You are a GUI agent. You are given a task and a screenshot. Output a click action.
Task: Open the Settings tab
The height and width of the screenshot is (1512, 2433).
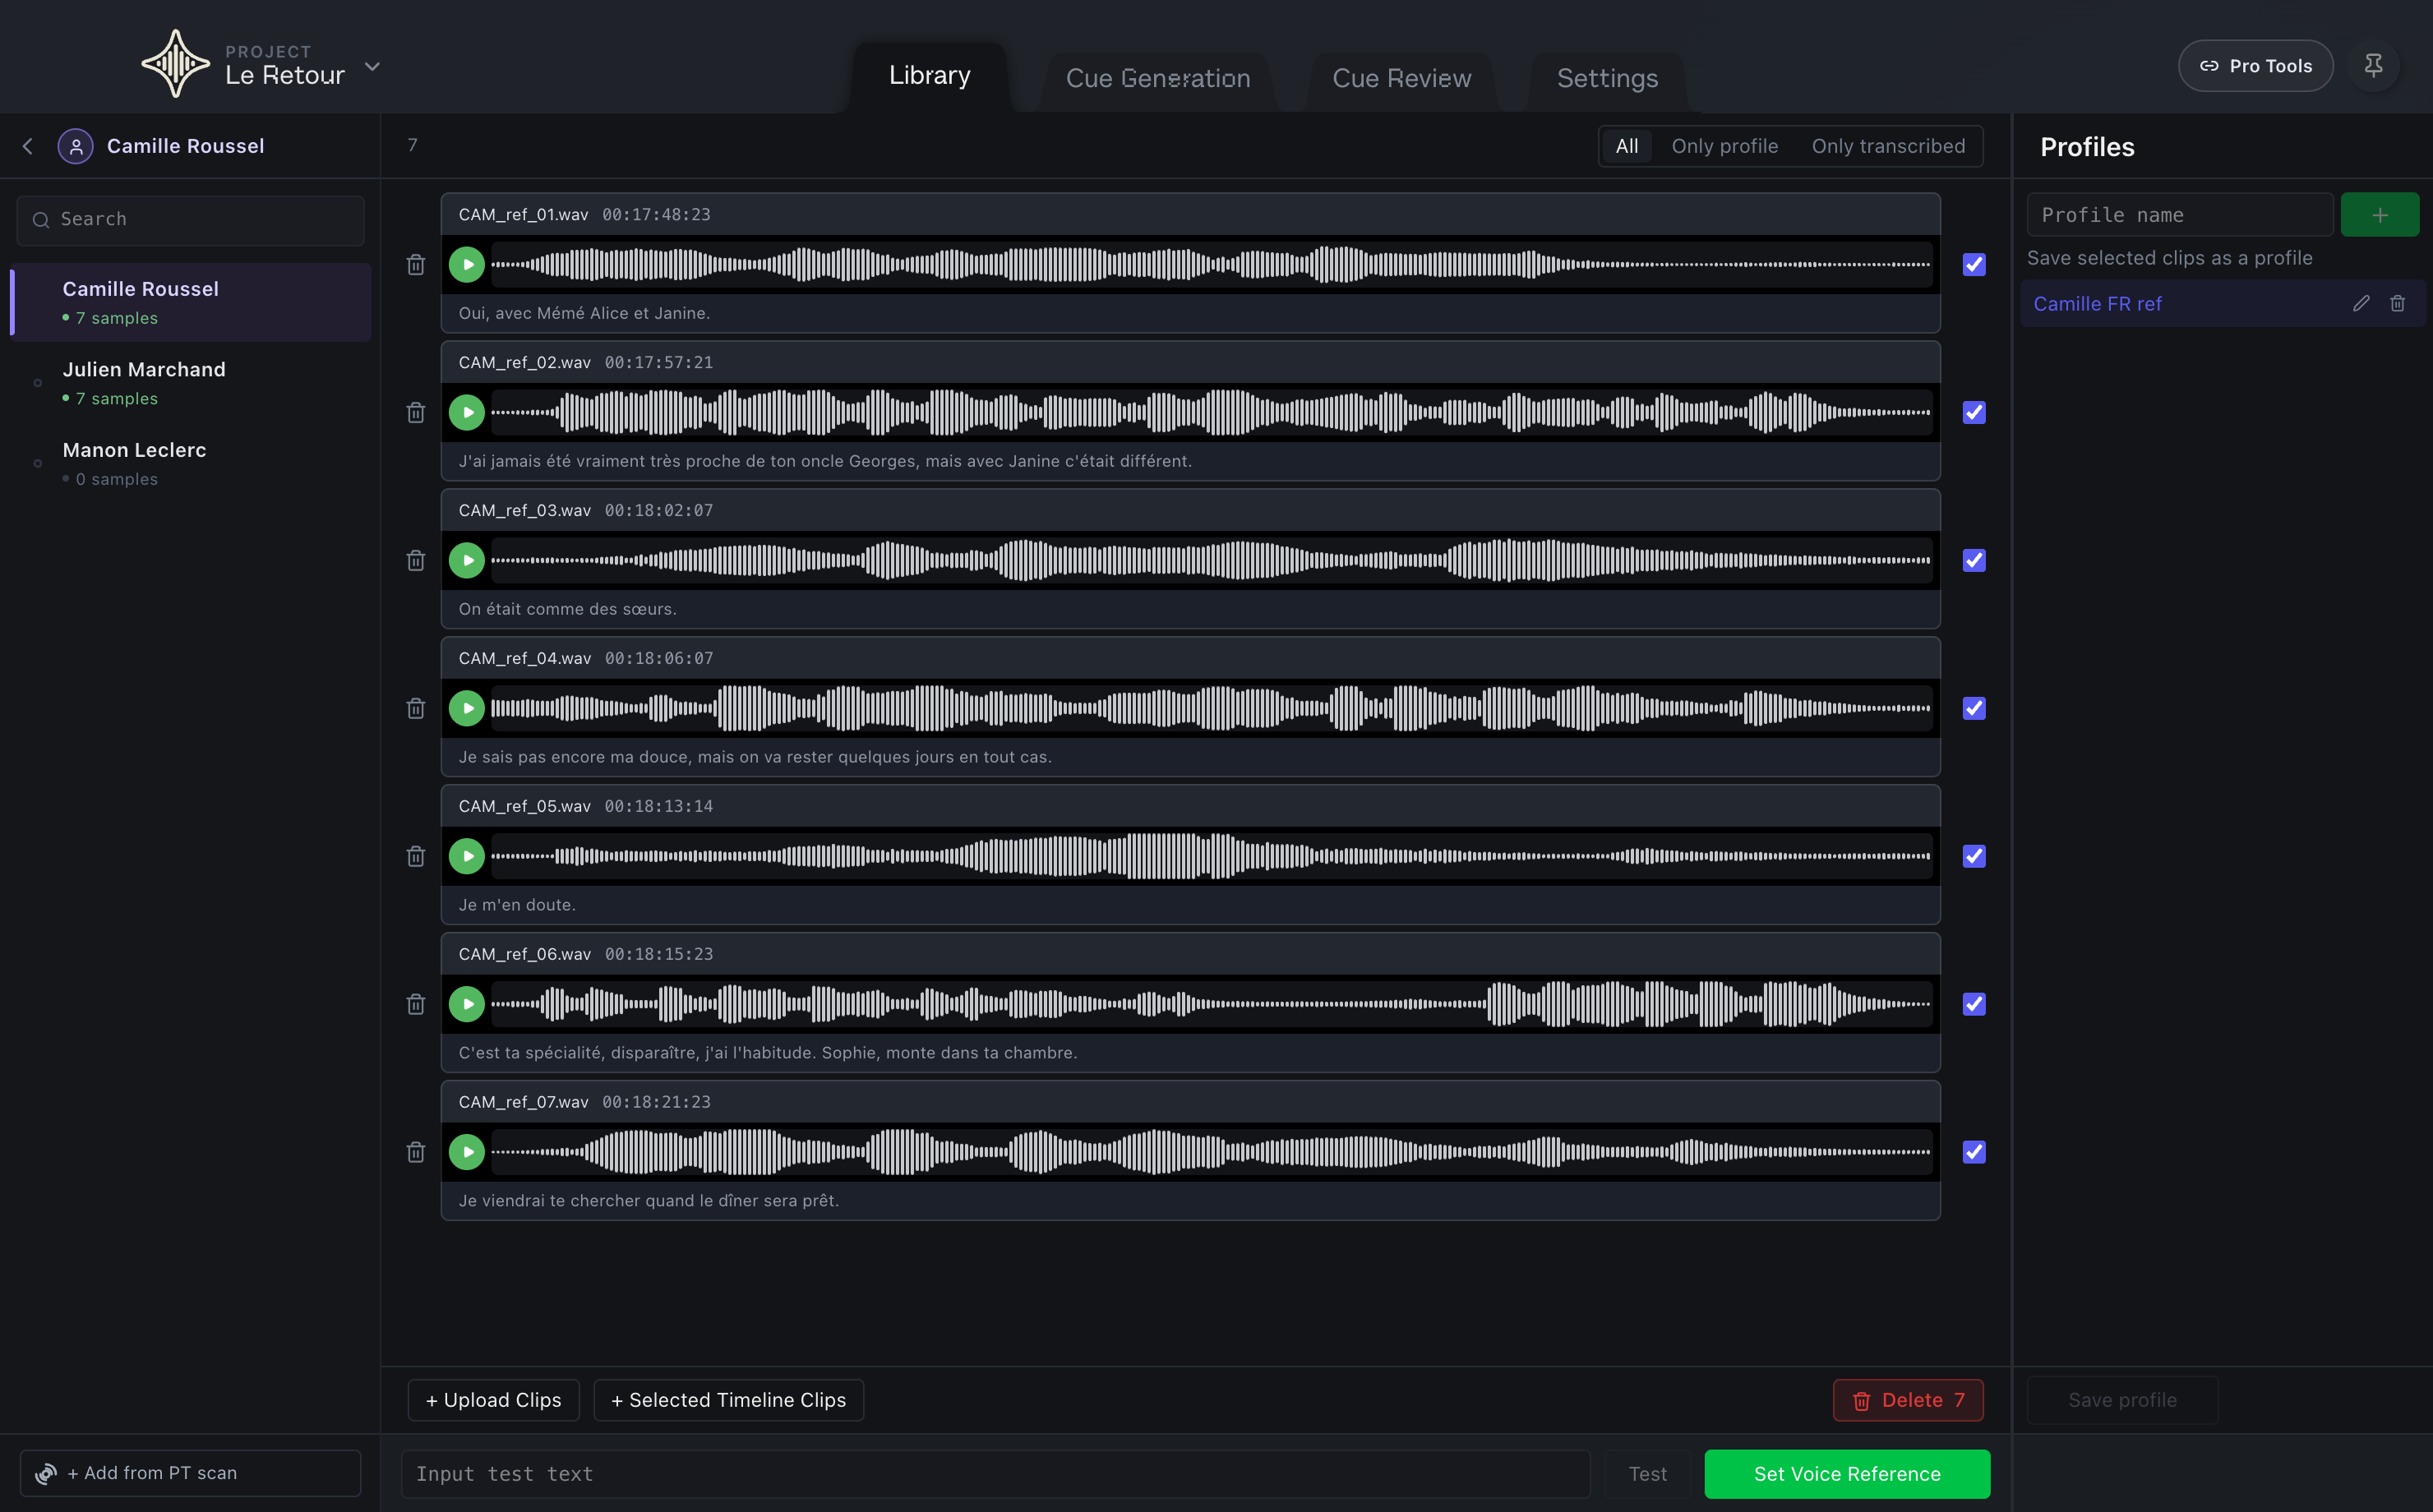pos(1607,79)
